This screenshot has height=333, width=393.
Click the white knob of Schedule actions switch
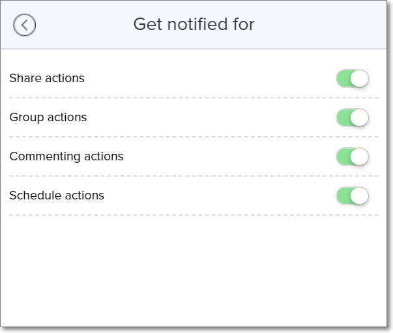360,195
